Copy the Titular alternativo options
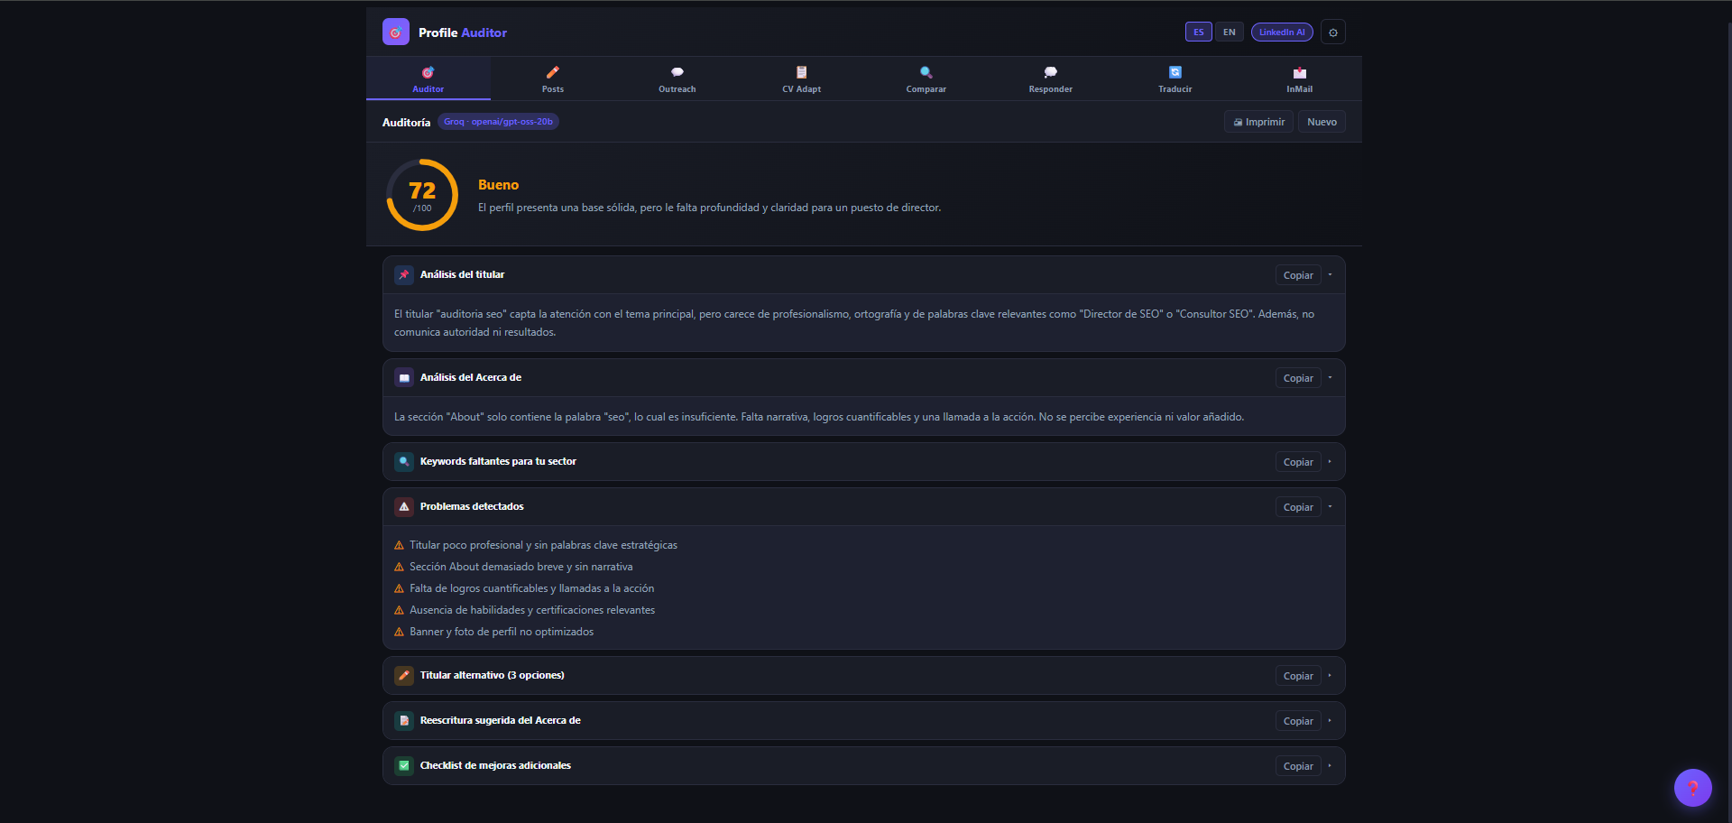The width and height of the screenshot is (1732, 823). [x=1298, y=676]
